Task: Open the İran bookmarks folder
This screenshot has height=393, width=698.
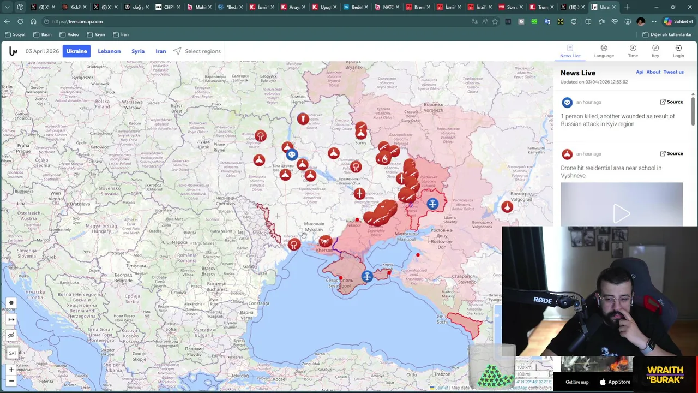Action: point(121,34)
